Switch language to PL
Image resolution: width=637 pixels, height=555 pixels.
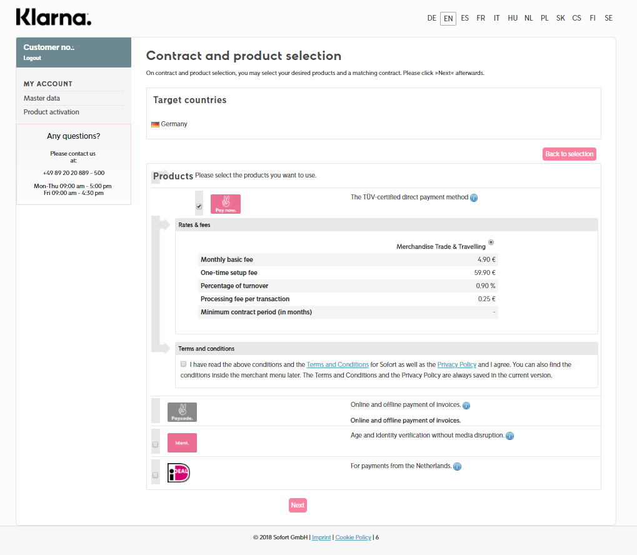click(544, 18)
